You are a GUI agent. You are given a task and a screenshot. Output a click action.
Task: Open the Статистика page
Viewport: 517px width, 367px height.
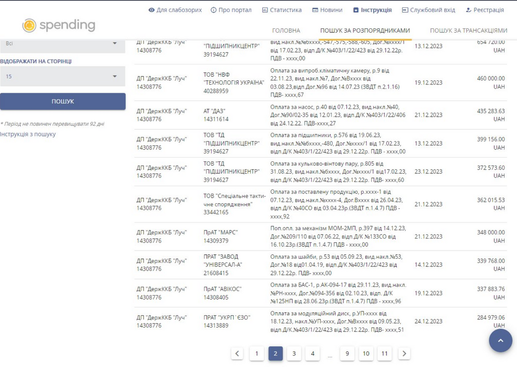pyautogui.click(x=282, y=10)
